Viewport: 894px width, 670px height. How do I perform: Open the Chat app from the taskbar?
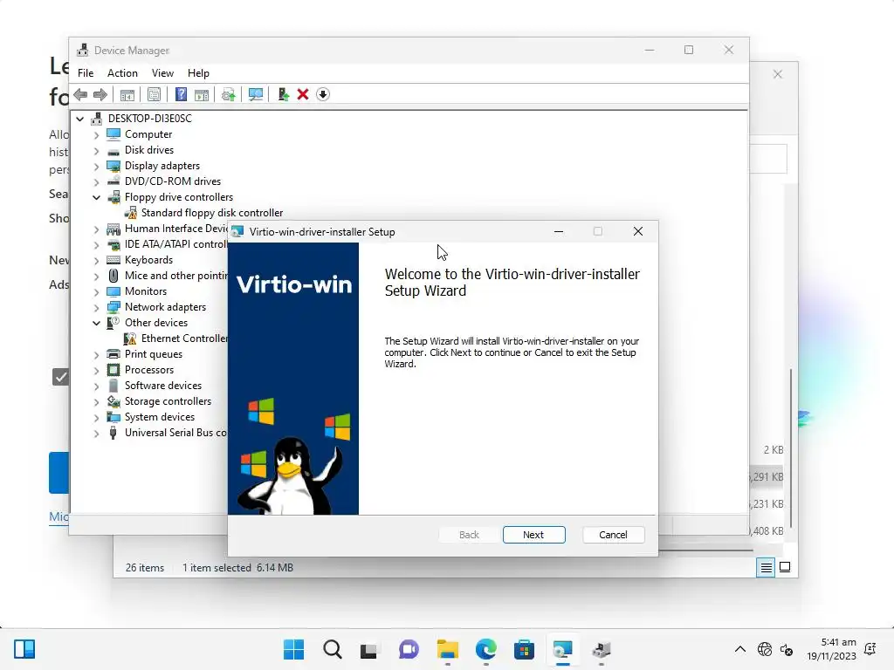click(x=409, y=649)
